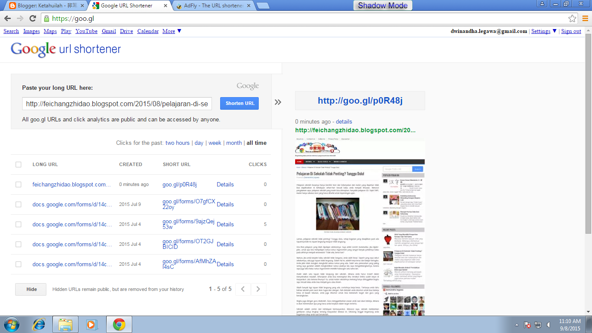Open Details for the goo.gl/forms/AfMhZAl4sC row
592x333 pixels.
[x=225, y=264]
